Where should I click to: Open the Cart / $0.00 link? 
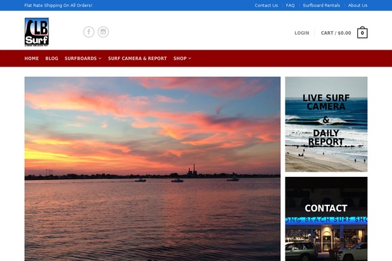point(336,33)
